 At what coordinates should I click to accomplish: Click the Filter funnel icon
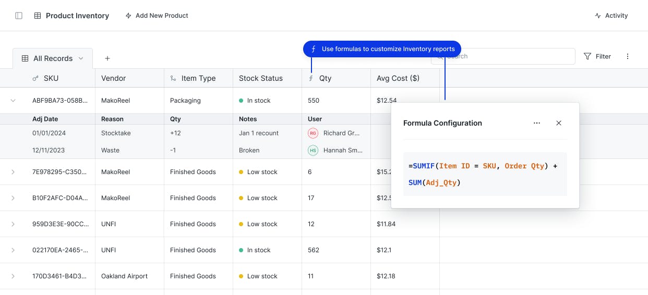587,56
